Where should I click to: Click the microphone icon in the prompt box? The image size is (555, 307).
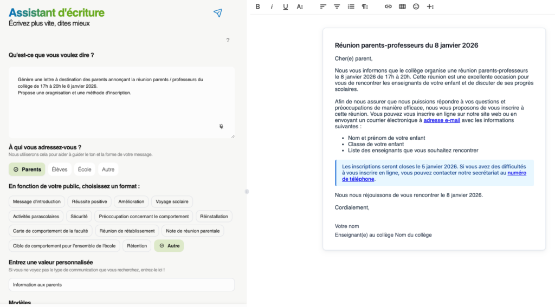pyautogui.click(x=222, y=126)
